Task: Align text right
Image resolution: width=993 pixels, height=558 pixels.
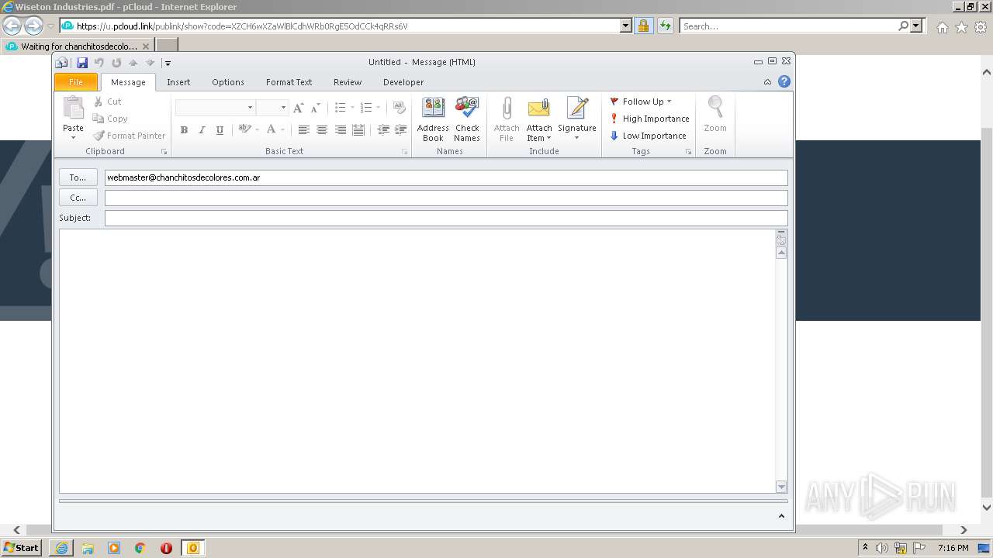Action: click(340, 130)
